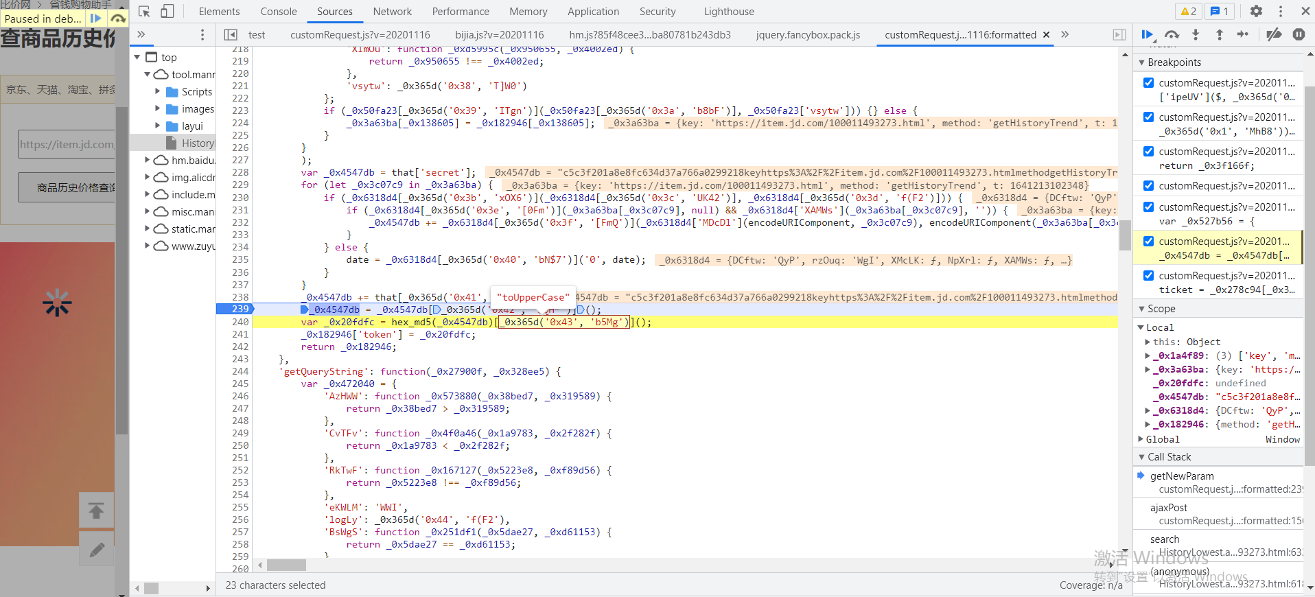This screenshot has height=597, width=1315.
Task: Collapse the top frame in navigator
Action: pos(137,57)
